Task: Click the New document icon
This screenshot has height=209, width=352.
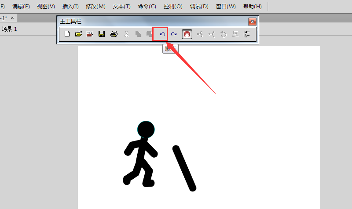Action: click(67, 34)
